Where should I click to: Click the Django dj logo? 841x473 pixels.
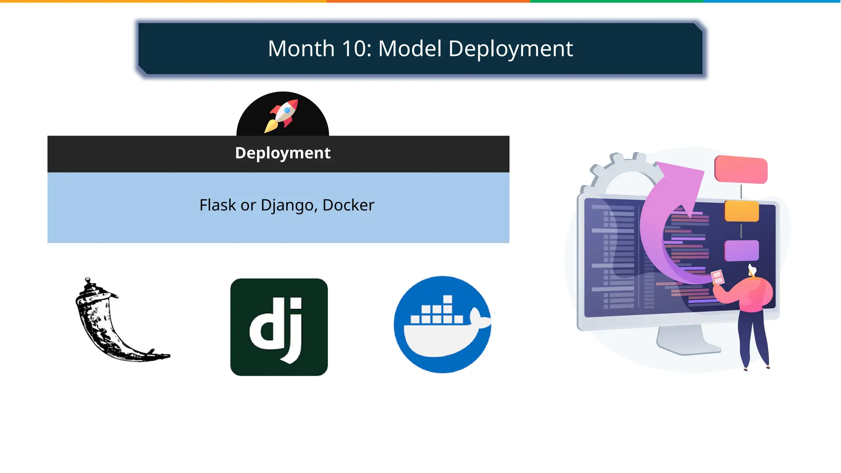[x=279, y=327]
